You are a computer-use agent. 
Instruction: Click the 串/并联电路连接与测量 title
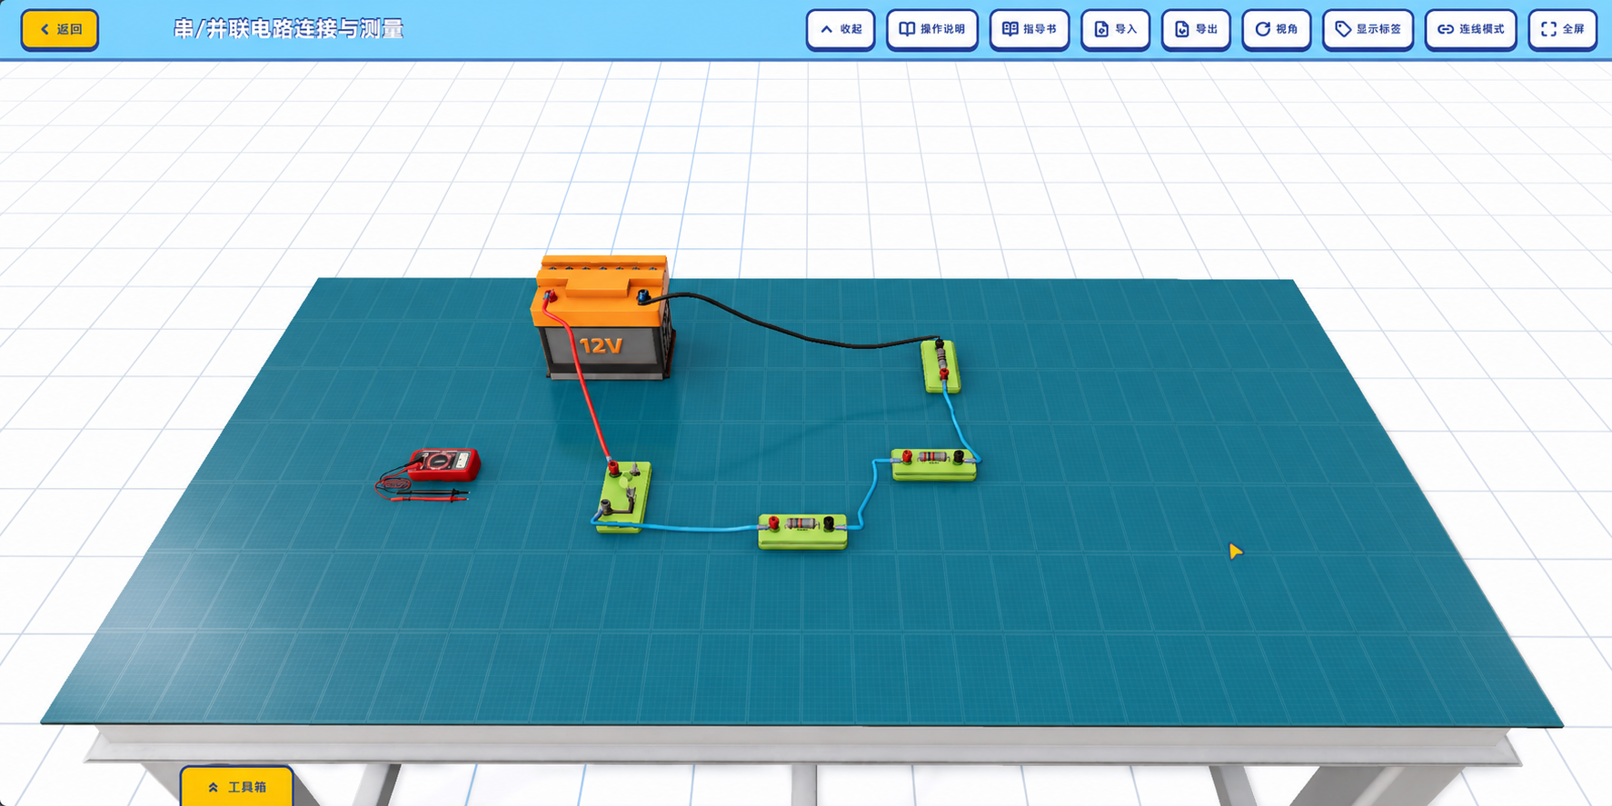289,29
